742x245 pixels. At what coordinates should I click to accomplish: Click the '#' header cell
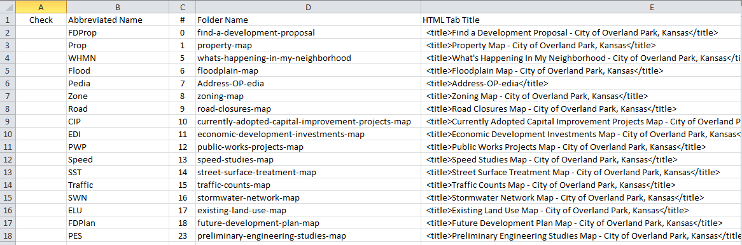182,20
